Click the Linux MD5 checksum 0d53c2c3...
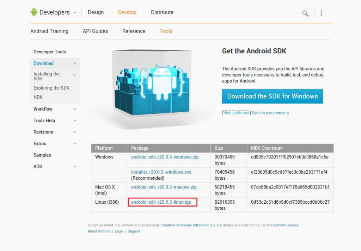 click(290, 202)
